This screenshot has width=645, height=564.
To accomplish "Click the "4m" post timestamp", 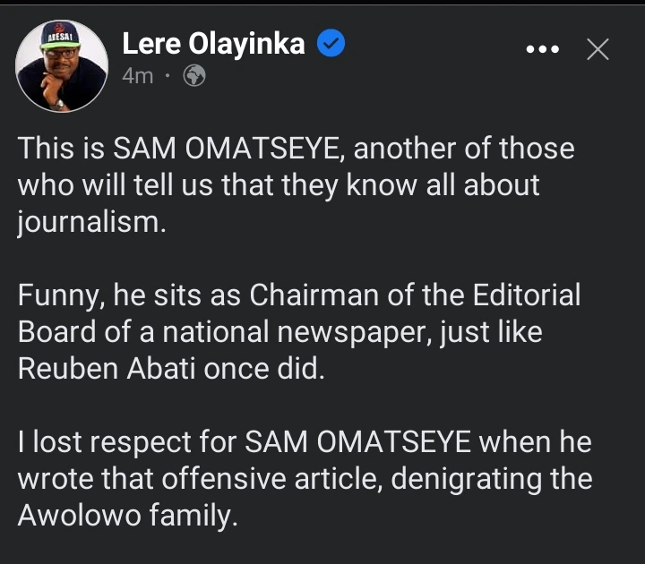I will pos(138,77).
